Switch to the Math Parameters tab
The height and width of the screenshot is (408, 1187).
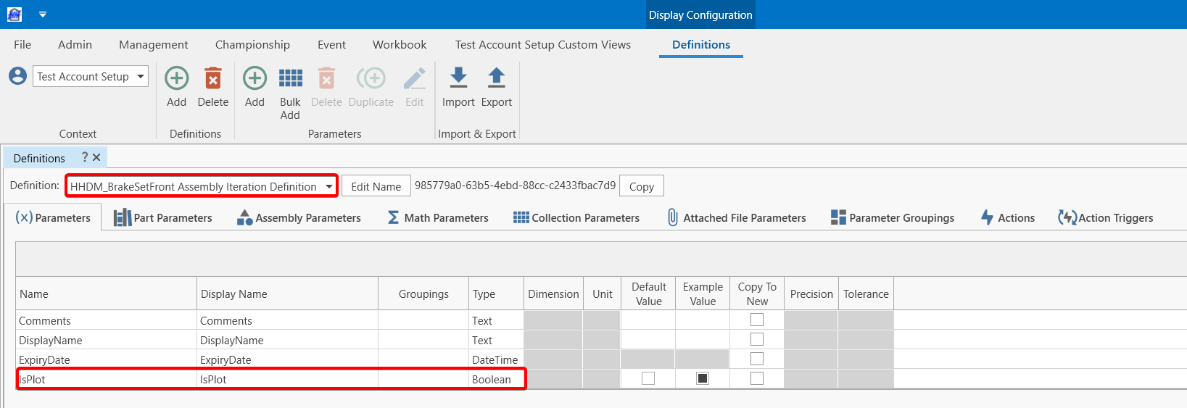(438, 217)
